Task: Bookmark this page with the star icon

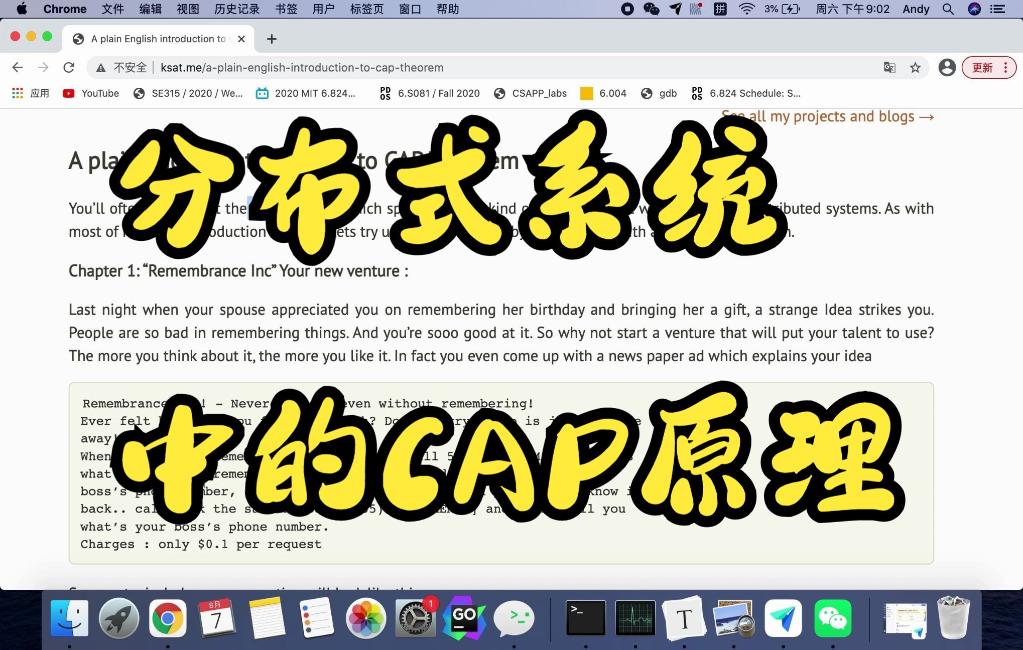Action: pos(916,67)
